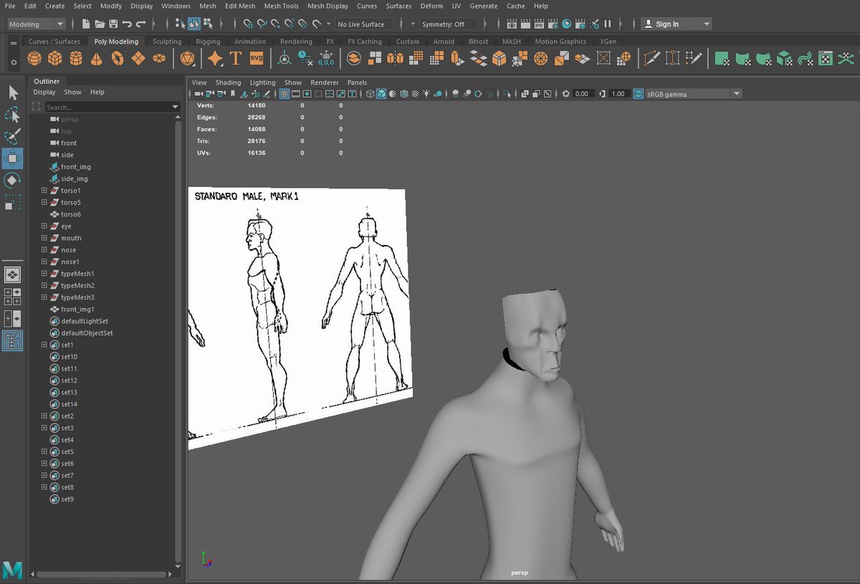Click the Undo arrow icon

(x=126, y=24)
